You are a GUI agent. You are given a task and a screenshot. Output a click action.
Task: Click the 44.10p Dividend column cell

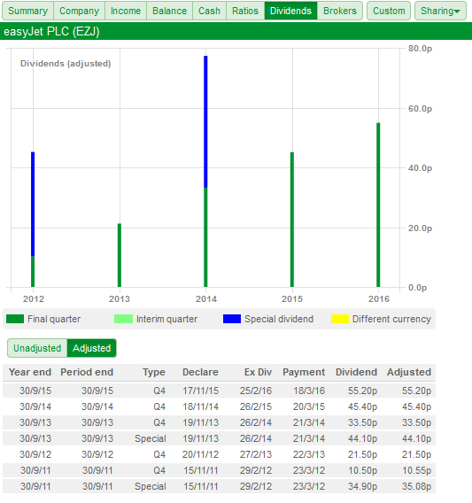point(362,438)
